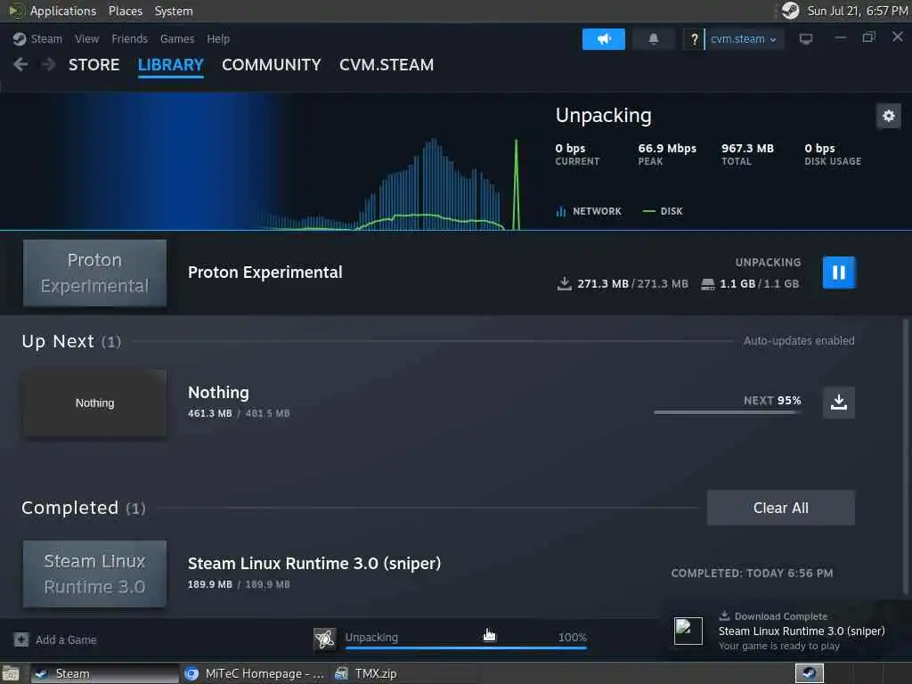This screenshot has height=684, width=912.
Task: Click the downloads page scrollbar
Action: [x=906, y=457]
